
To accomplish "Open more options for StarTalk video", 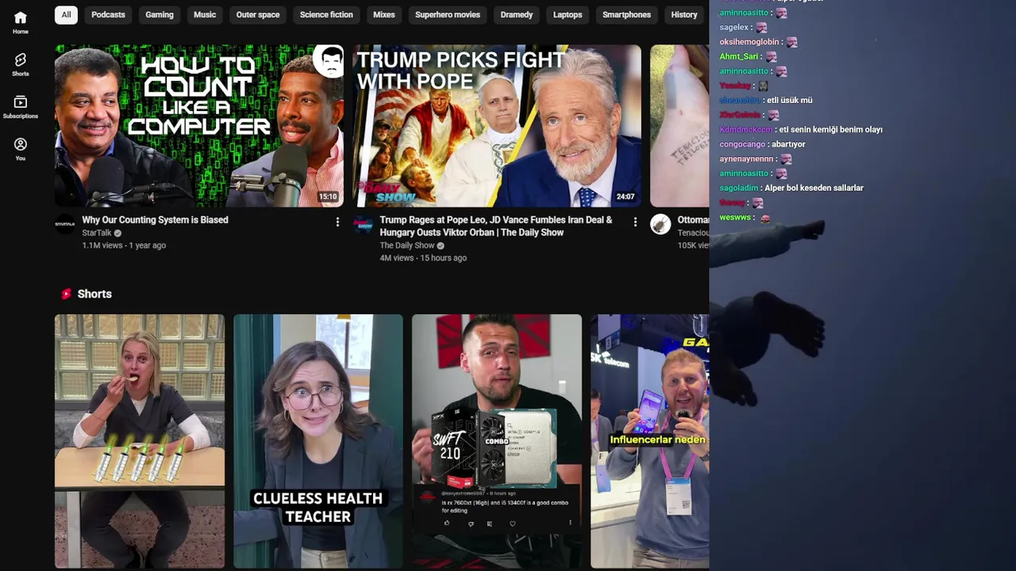I will pos(337,222).
